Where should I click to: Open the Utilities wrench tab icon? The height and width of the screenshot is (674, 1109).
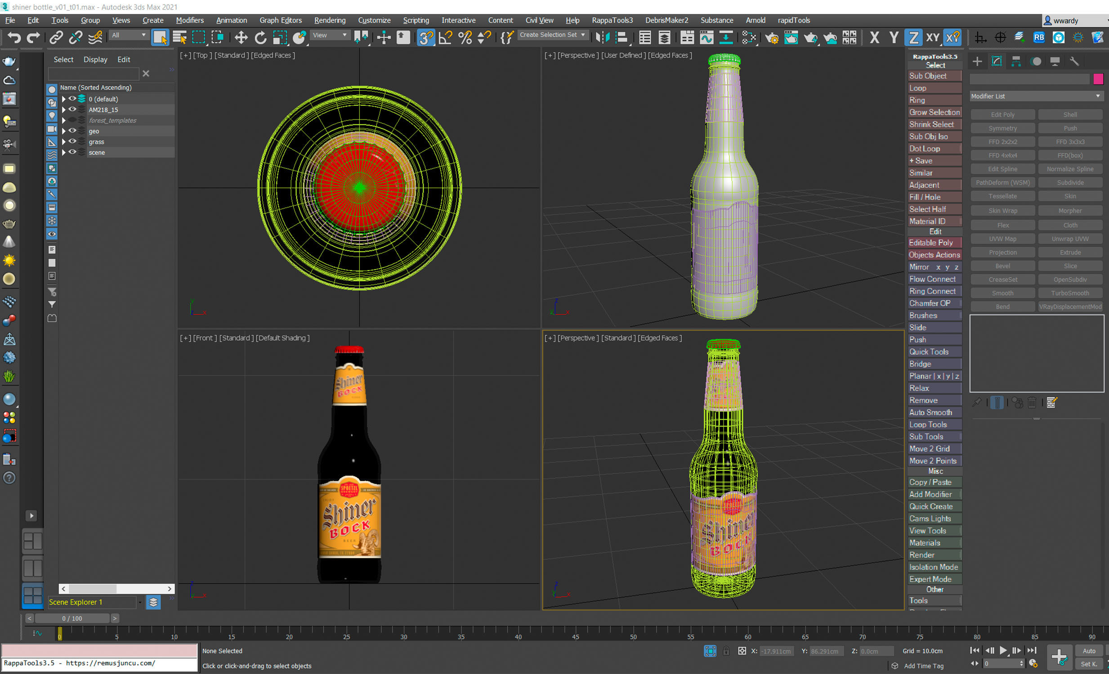[1074, 61]
